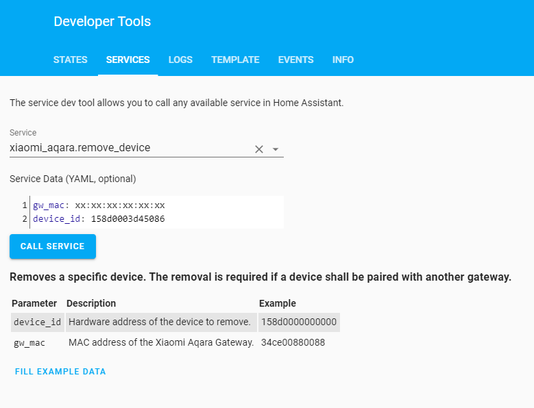Select the Services tab
534x408 pixels.
128,60
